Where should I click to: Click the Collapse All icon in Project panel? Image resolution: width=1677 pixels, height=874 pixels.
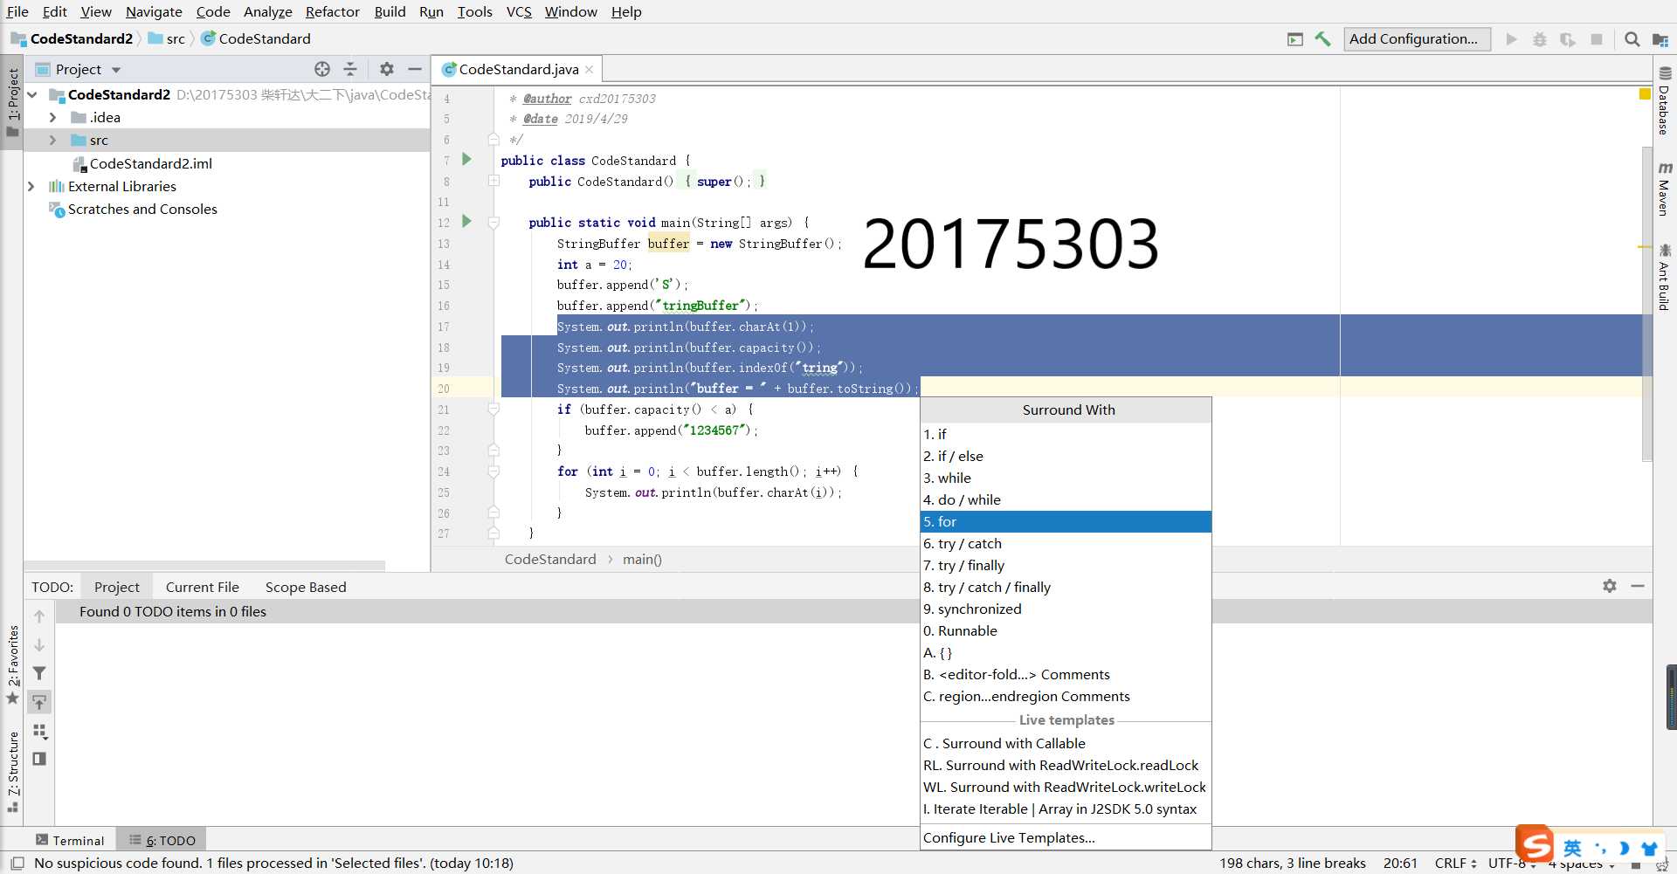[x=350, y=69]
